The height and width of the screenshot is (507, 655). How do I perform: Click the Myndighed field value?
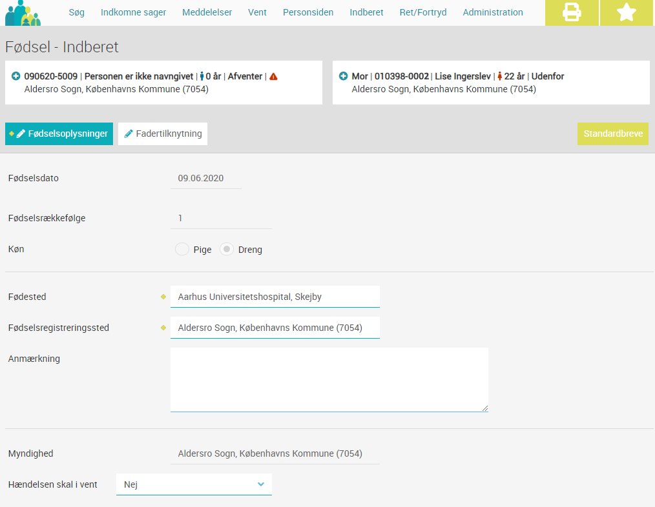(x=275, y=453)
